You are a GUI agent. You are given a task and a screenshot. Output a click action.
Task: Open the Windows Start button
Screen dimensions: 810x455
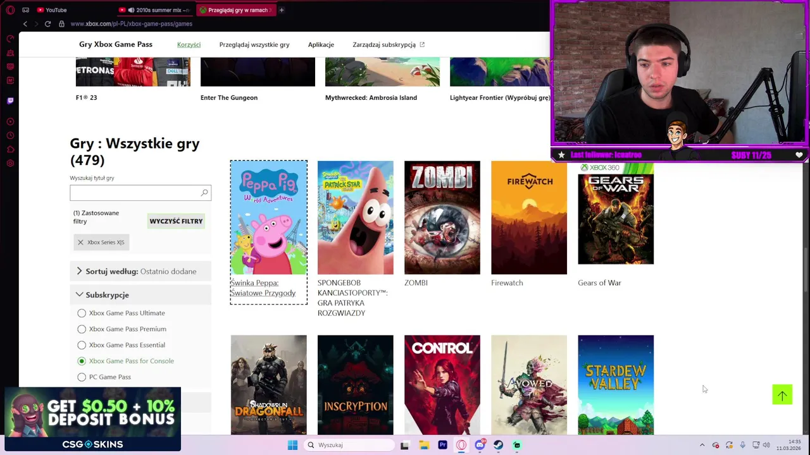(x=292, y=445)
